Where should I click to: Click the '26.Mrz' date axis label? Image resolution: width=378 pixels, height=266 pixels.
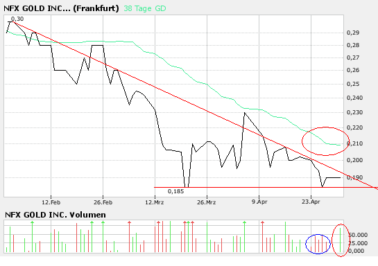coord(207,202)
